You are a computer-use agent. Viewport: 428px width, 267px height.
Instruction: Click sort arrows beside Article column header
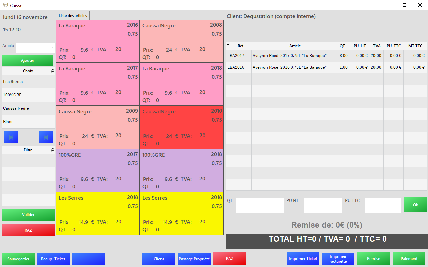pyautogui.click(x=253, y=44)
